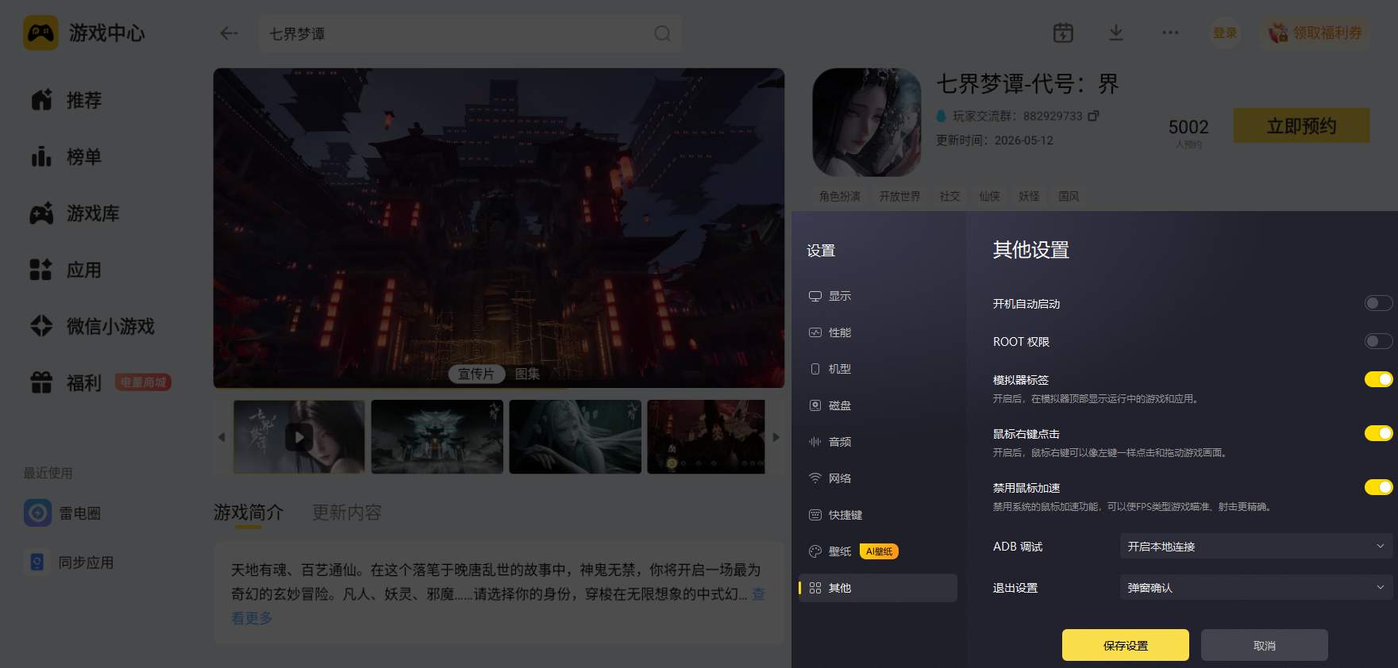This screenshot has height=668, width=1398.
Task: Select the third white-haired character thumbnail
Action: pos(576,436)
